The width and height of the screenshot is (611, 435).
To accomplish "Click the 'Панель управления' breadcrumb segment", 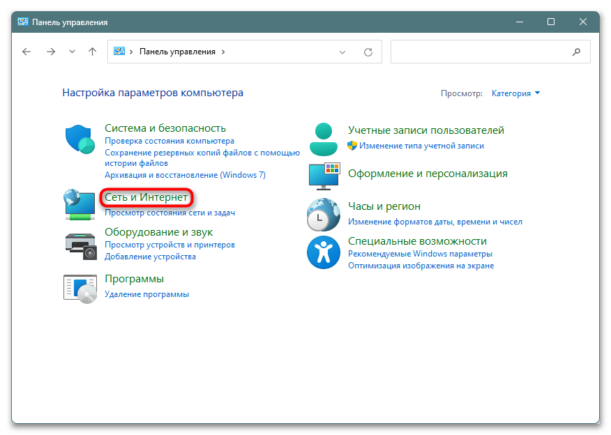I will click(x=177, y=52).
